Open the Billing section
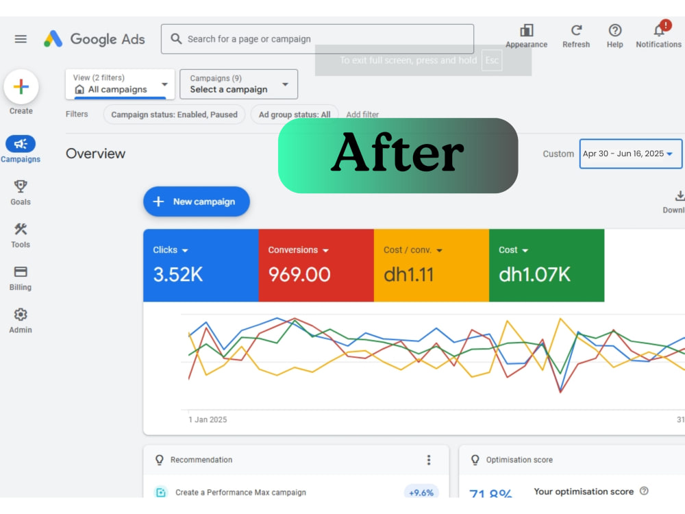685x514 pixels. [21, 278]
